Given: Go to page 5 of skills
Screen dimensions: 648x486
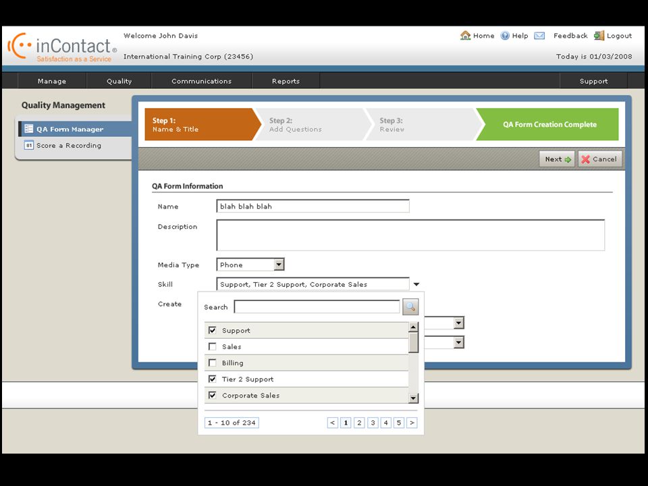Looking at the screenshot, I should [399, 423].
